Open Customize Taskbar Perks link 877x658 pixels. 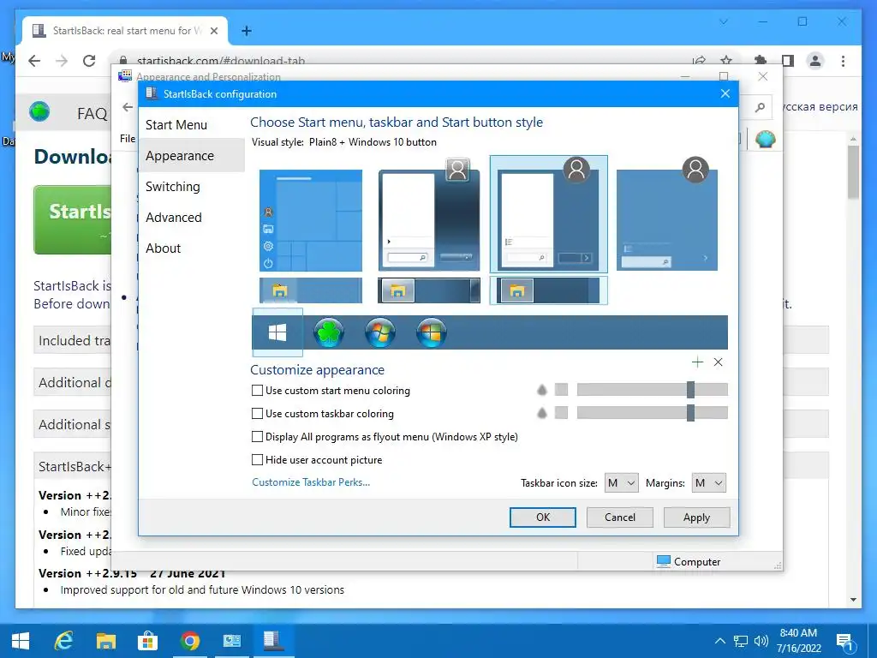pos(311,482)
